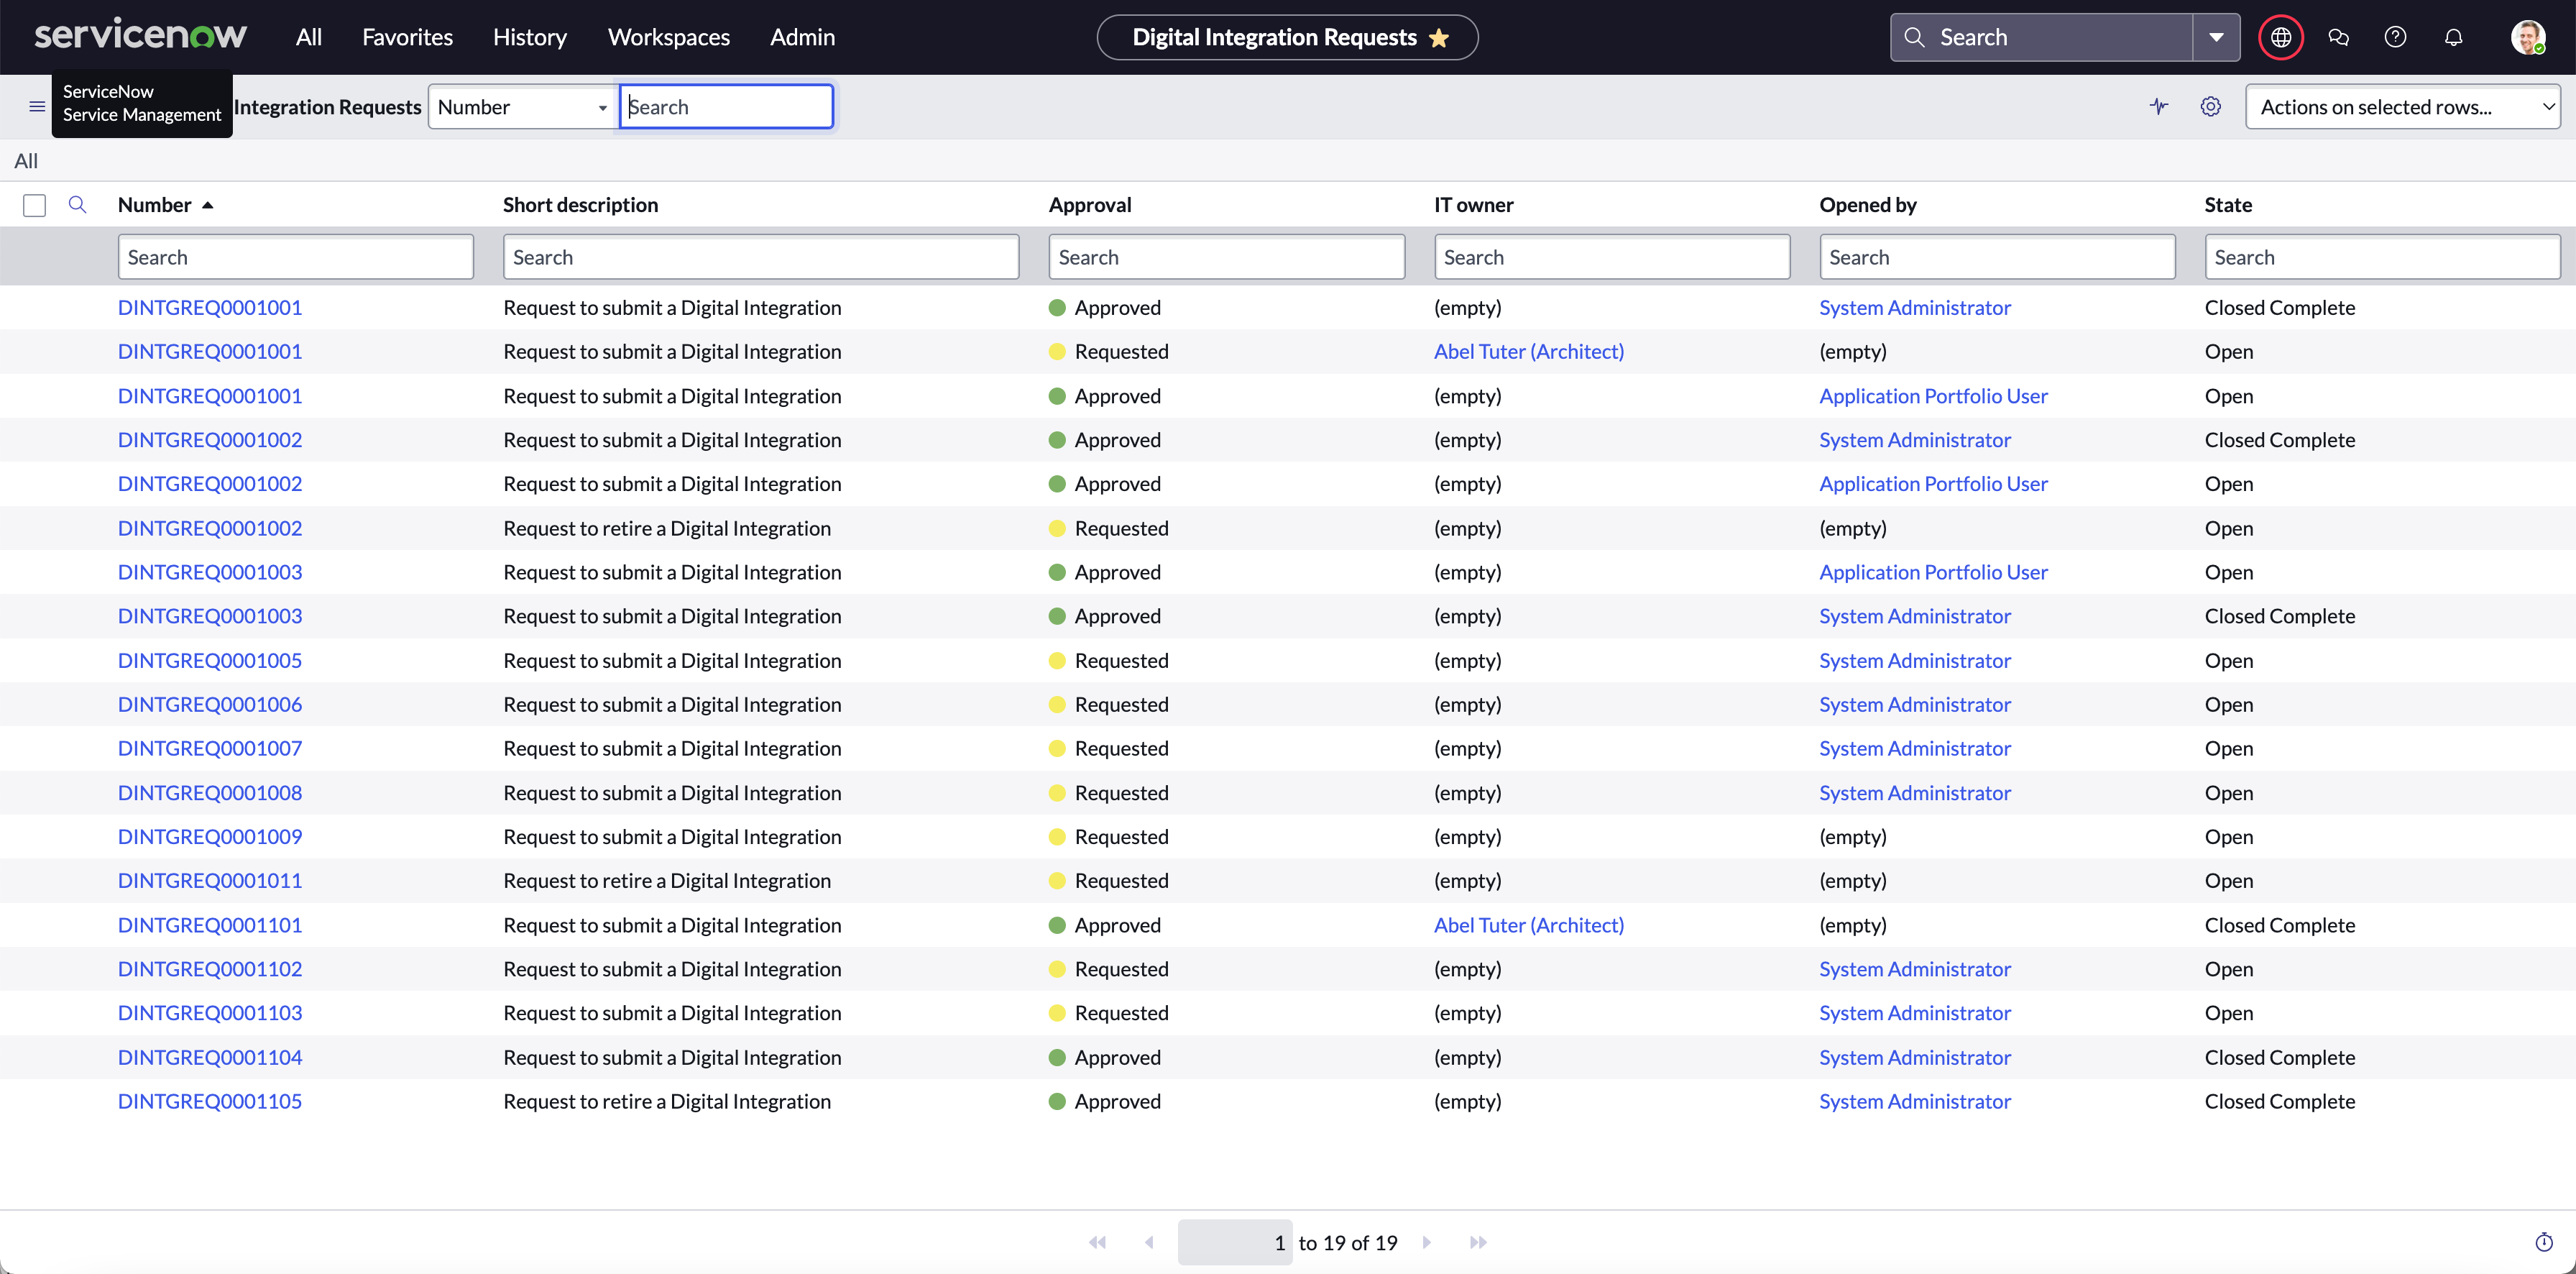This screenshot has width=2576, height=1274.
Task: Open the notifications bell icon
Action: [x=2453, y=37]
